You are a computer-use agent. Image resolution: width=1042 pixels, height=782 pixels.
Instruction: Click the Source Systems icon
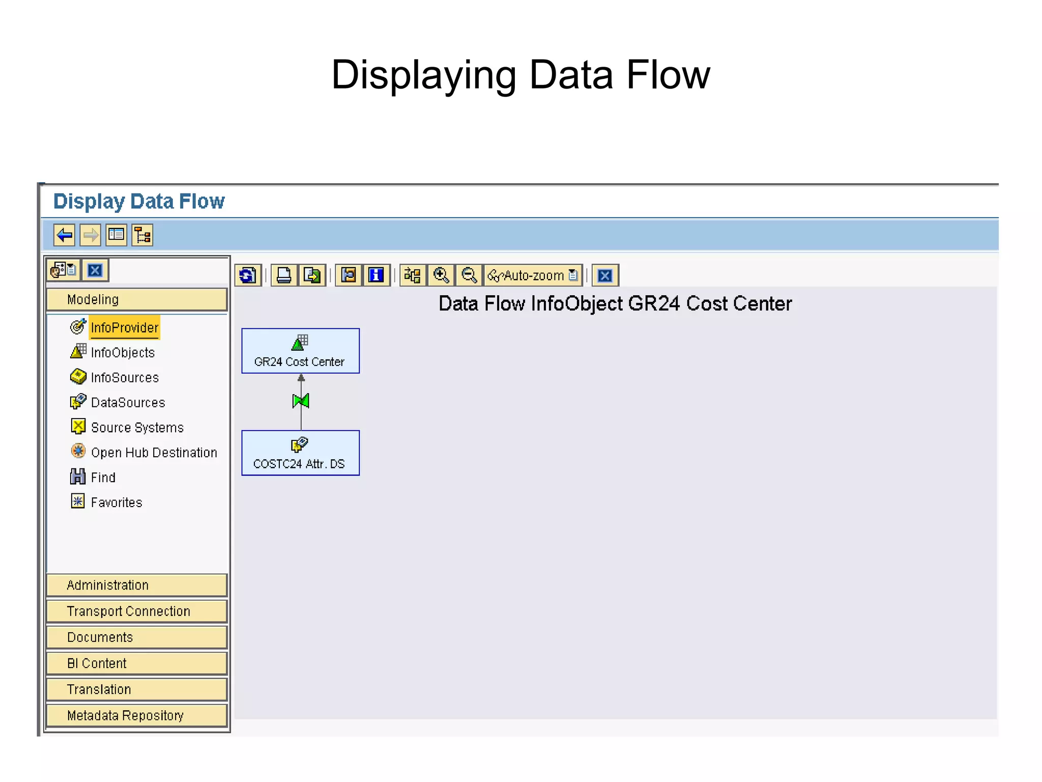(78, 426)
